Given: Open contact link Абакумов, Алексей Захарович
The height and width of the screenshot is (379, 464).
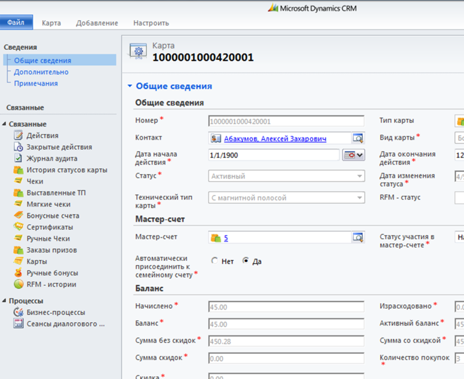Looking at the screenshot, I should [275, 139].
